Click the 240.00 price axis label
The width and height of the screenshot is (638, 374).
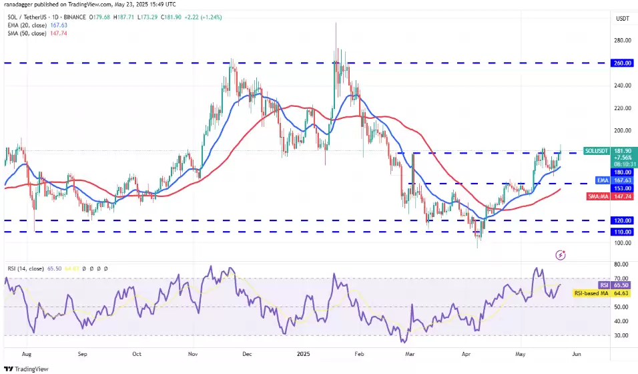point(623,85)
